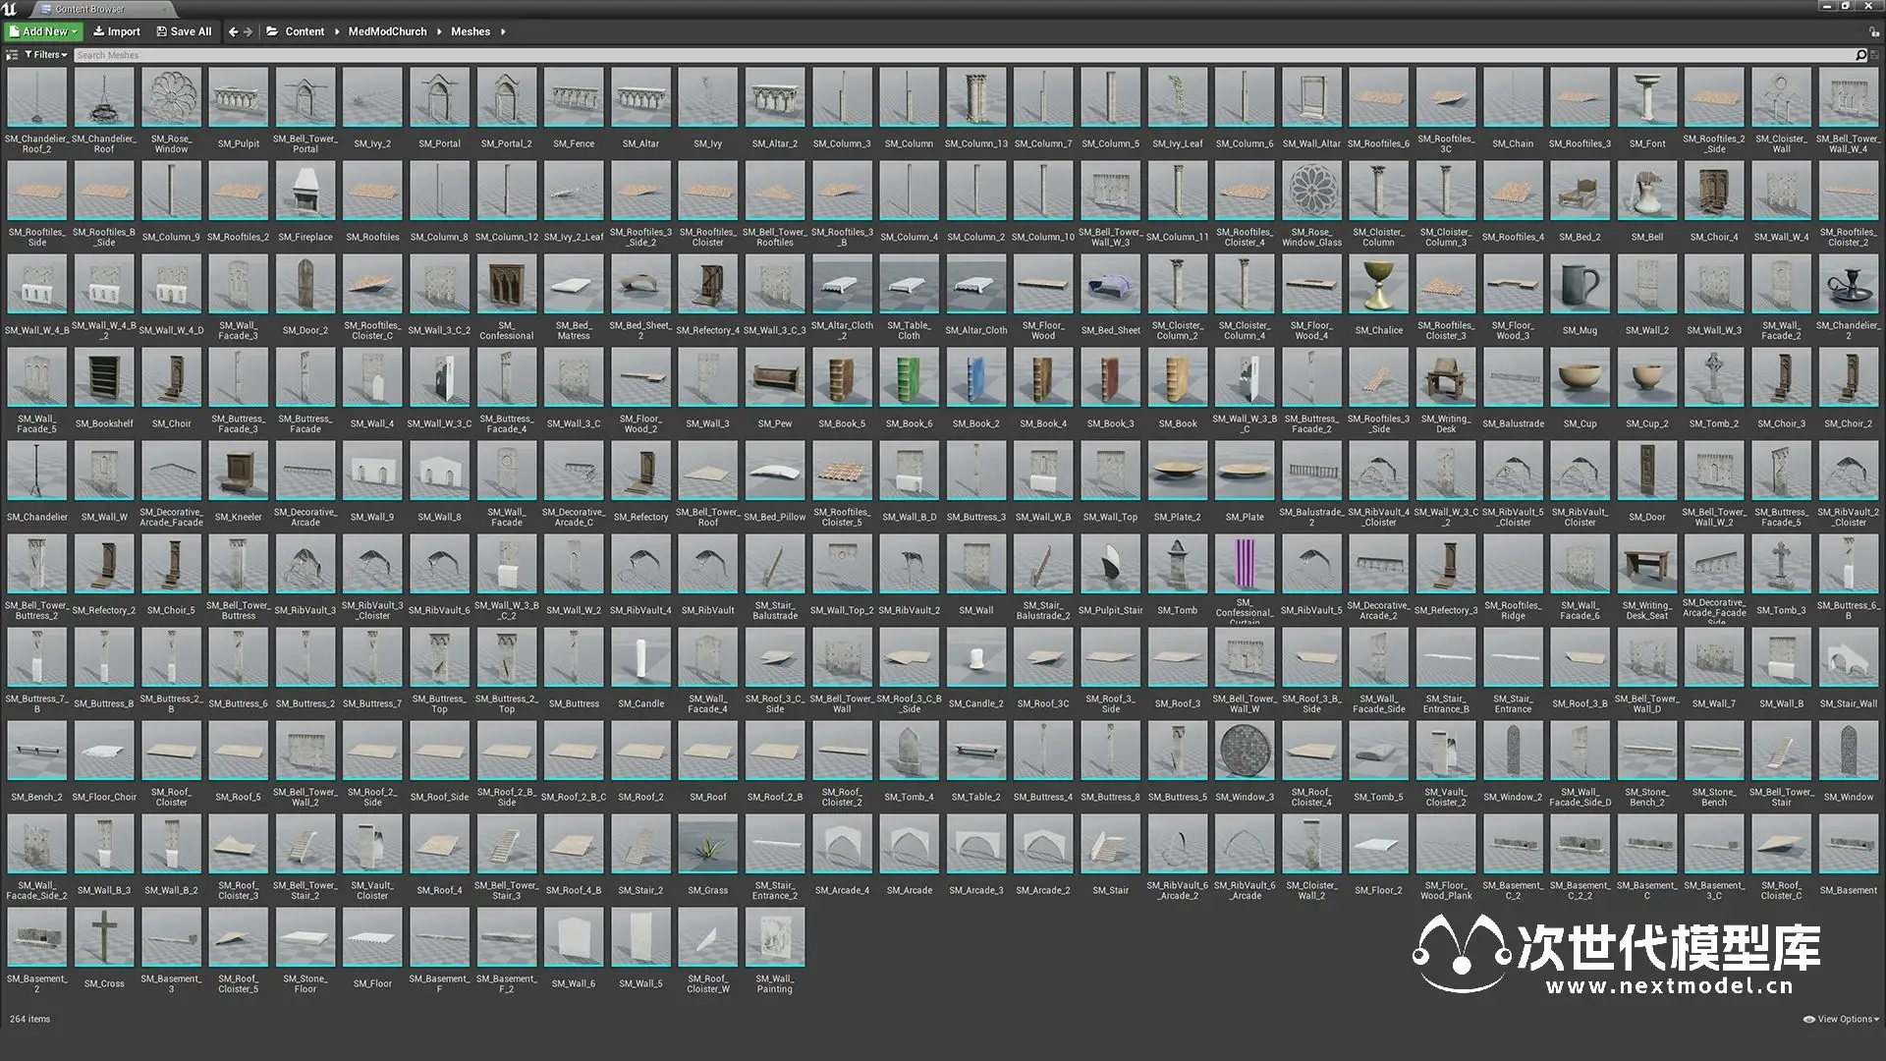Click the back navigation arrow
1886x1061 pixels.
pyautogui.click(x=233, y=31)
